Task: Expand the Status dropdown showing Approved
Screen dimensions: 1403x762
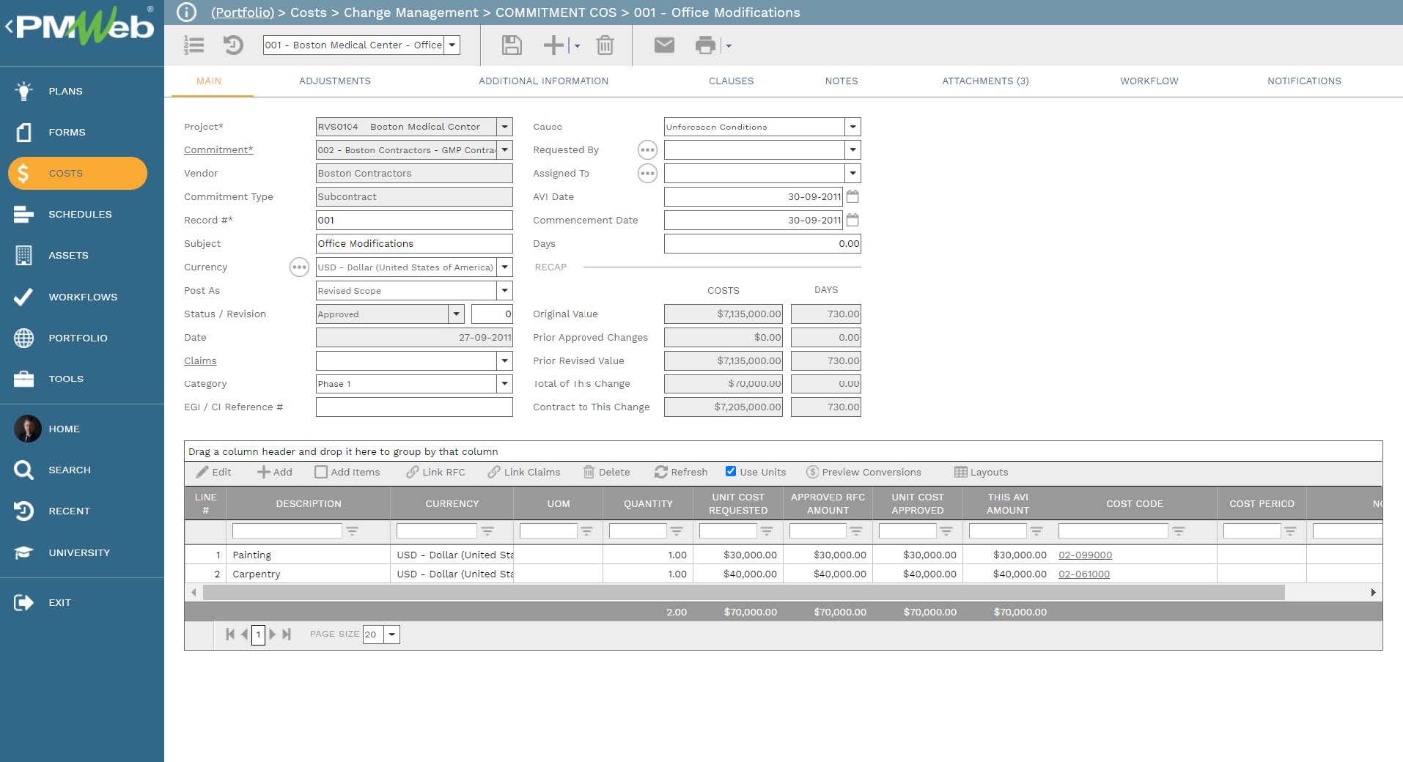Action: (x=456, y=314)
